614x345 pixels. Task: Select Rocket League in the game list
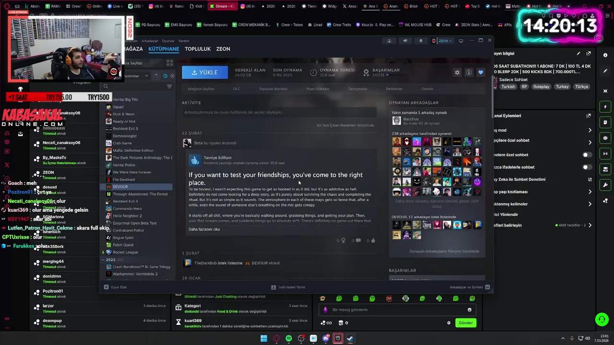125,252
